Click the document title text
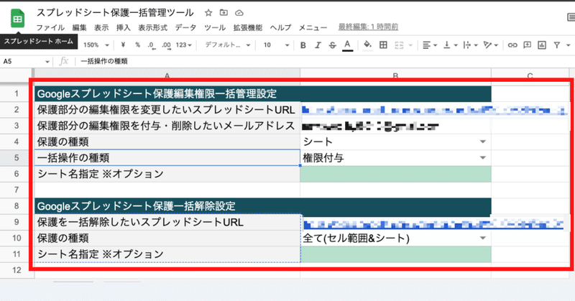 pyautogui.click(x=115, y=12)
